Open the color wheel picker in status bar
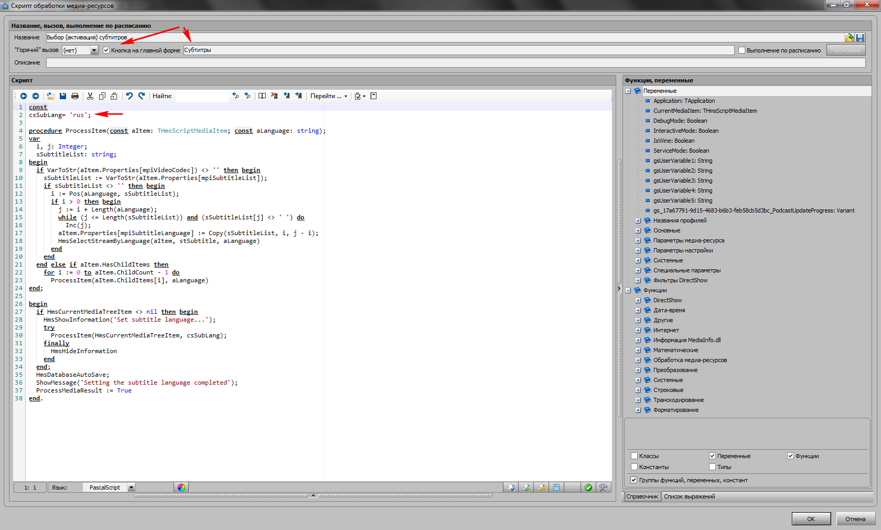881x530 pixels. point(181,487)
